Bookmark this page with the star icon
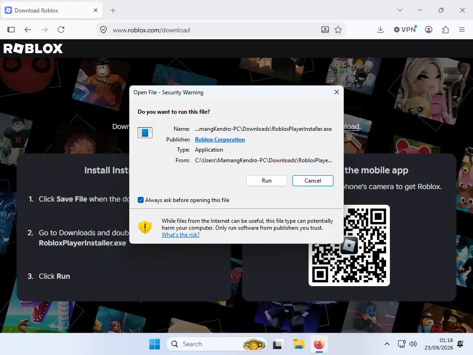This screenshot has height=355, width=473. tap(338, 30)
